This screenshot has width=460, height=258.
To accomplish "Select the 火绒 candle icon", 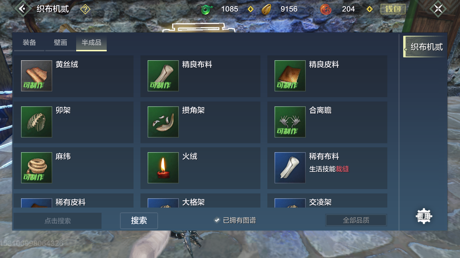I will tap(163, 168).
